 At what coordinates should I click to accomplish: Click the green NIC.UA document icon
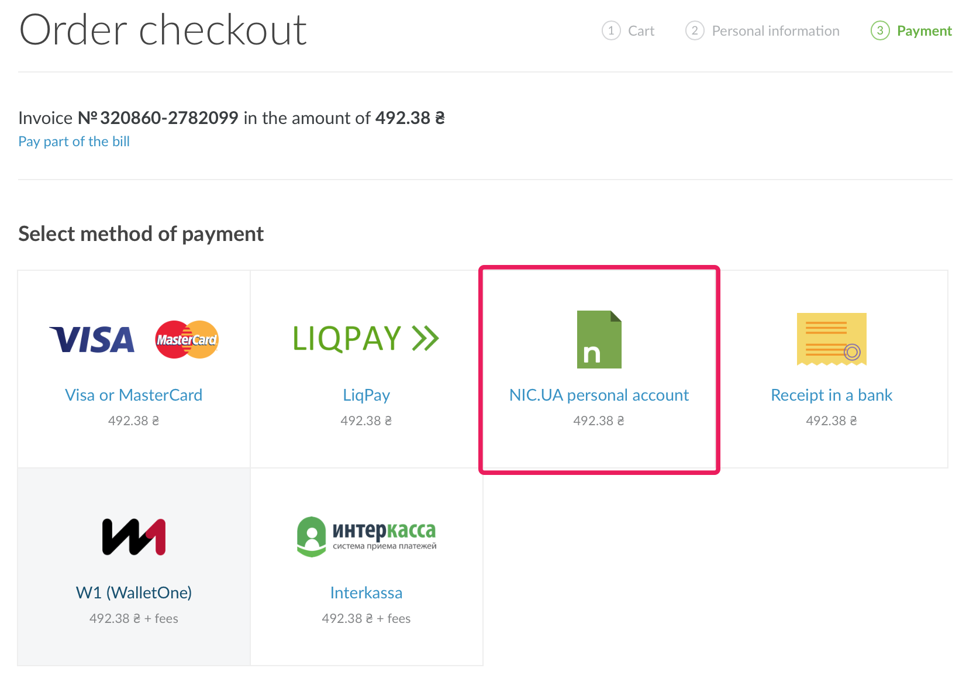[599, 340]
